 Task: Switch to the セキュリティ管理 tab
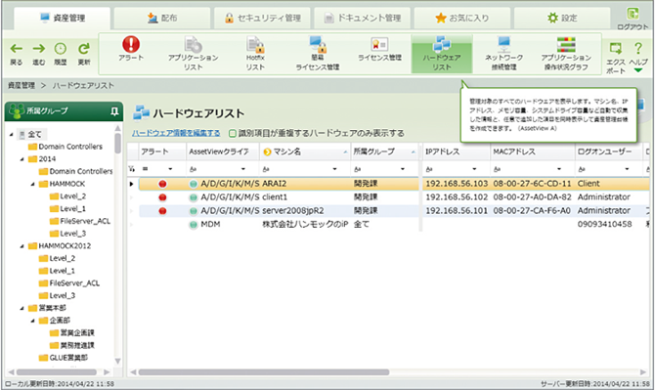262,18
